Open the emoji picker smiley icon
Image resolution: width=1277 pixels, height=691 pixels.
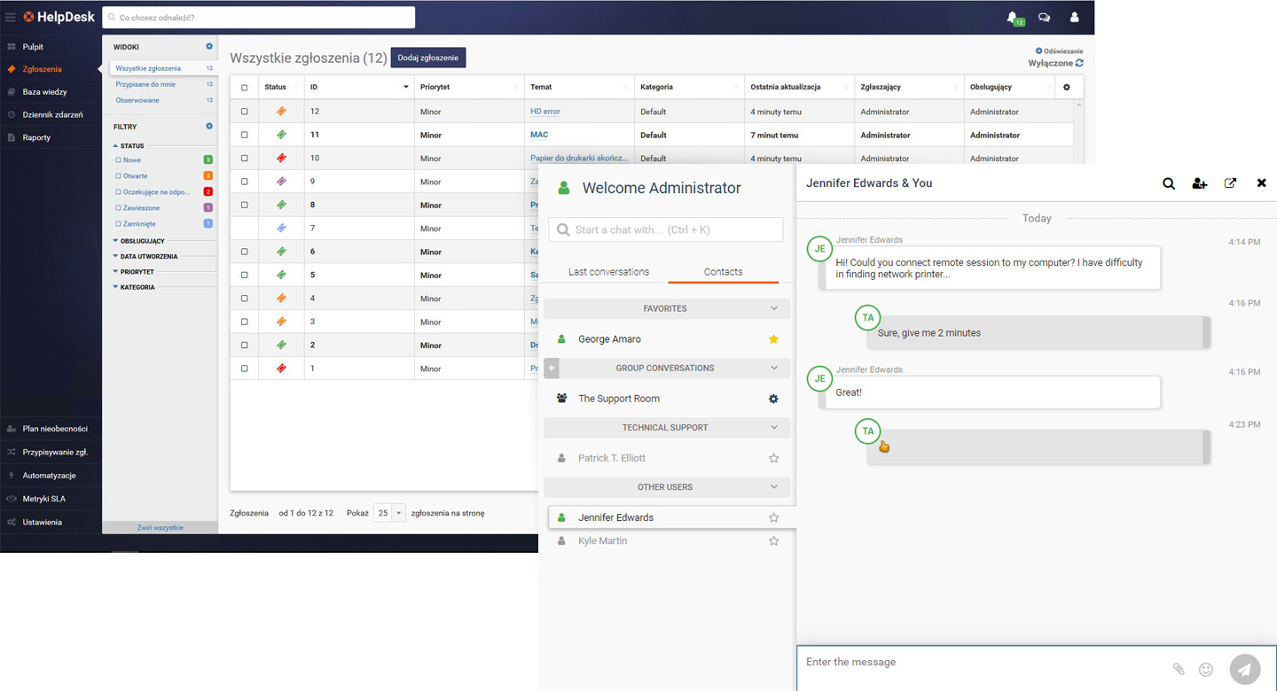(x=1206, y=670)
